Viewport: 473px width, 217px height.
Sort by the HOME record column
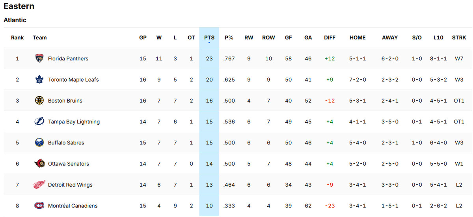(x=358, y=38)
